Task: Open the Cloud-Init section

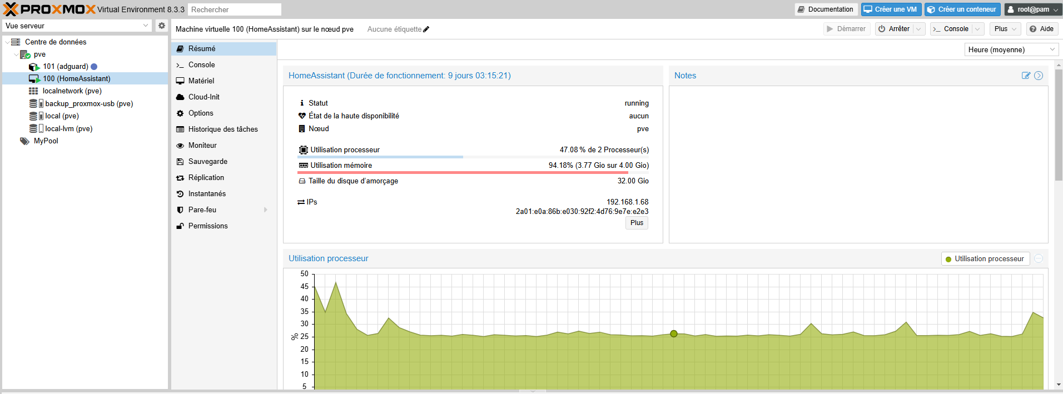Action: (x=223, y=97)
